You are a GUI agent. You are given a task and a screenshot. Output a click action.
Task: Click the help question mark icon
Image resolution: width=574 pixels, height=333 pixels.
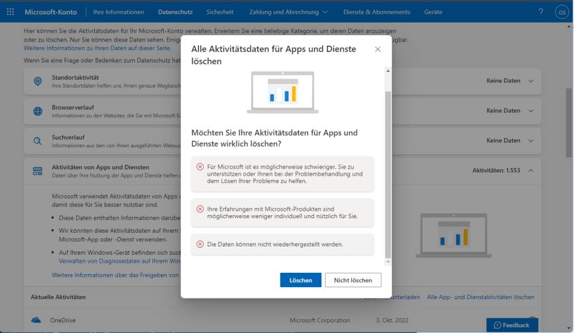541,12
